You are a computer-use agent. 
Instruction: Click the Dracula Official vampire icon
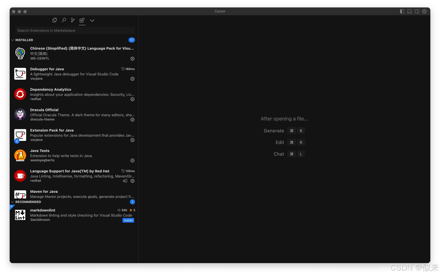20,115
